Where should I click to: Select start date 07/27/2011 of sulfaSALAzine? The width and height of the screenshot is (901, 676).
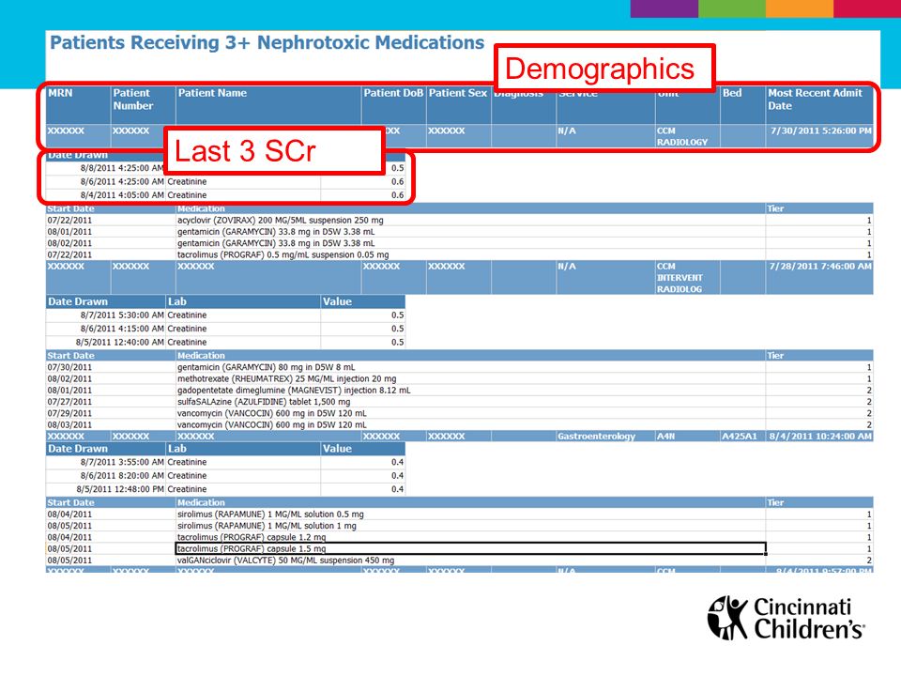pyautogui.click(x=69, y=402)
